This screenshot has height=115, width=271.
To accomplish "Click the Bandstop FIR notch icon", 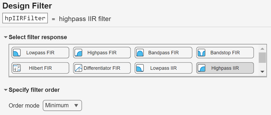I will pos(201,53).
